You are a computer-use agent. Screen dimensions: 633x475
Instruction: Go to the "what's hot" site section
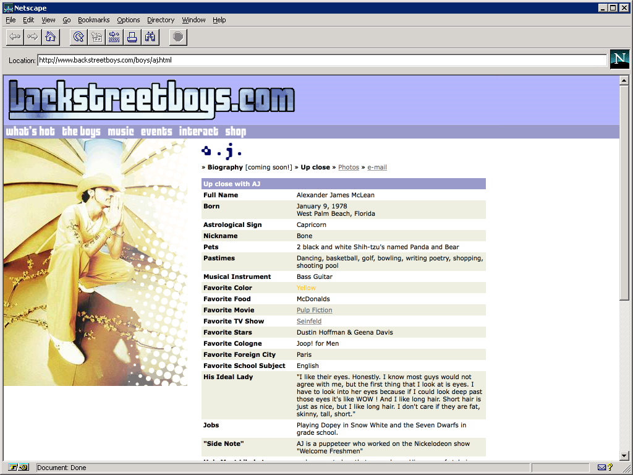[x=30, y=131]
